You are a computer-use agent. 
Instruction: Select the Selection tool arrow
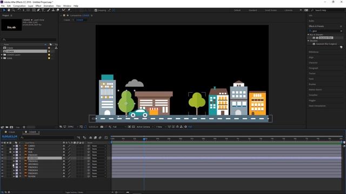4,10
